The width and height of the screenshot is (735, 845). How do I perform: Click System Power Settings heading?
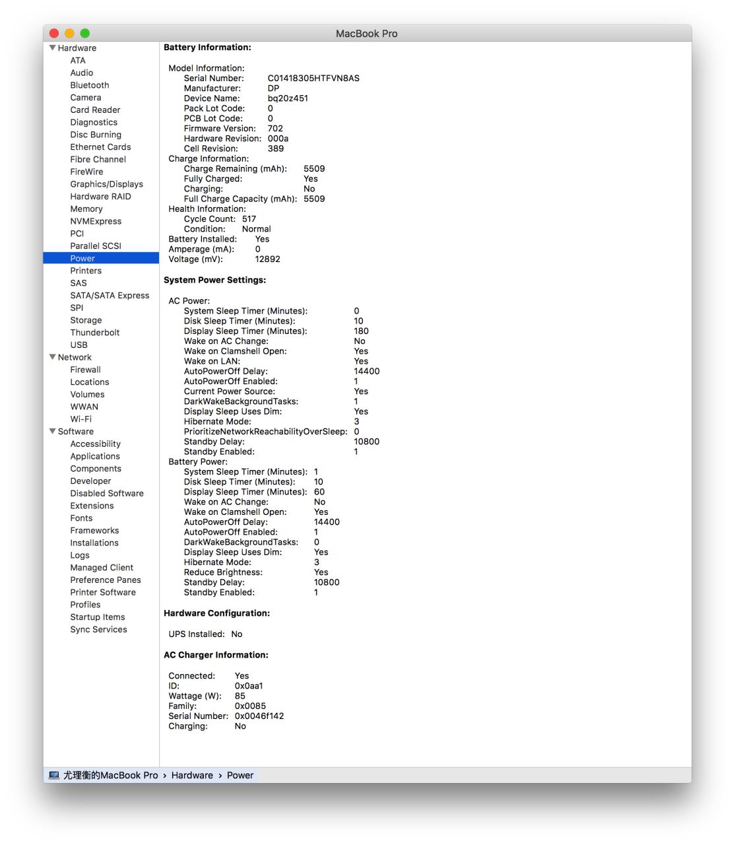pos(214,280)
